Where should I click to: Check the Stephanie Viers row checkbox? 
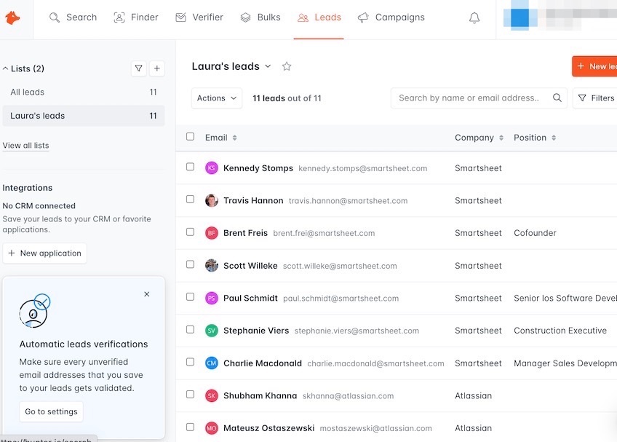190,329
